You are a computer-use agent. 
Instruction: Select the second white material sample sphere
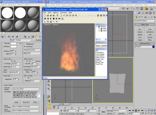click(x=20, y=13)
